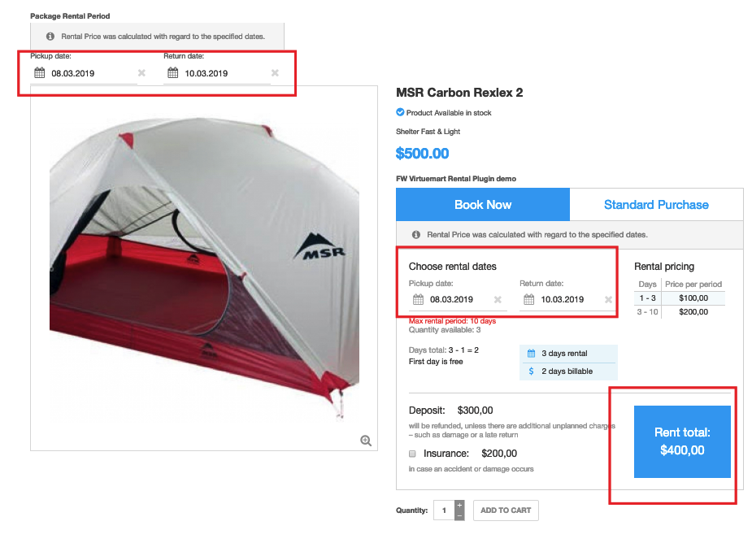Clear the lower Return date value

(x=608, y=299)
